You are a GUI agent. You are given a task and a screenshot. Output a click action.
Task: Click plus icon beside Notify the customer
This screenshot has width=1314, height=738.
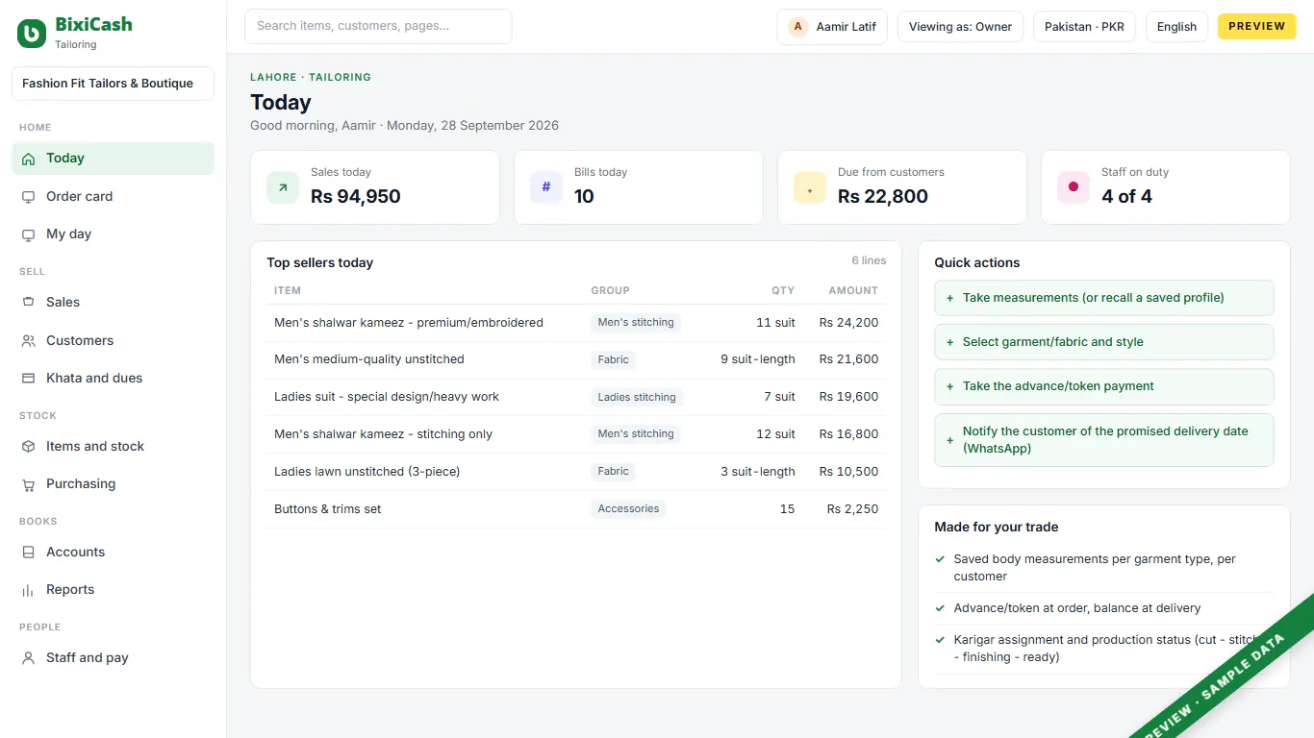click(950, 440)
